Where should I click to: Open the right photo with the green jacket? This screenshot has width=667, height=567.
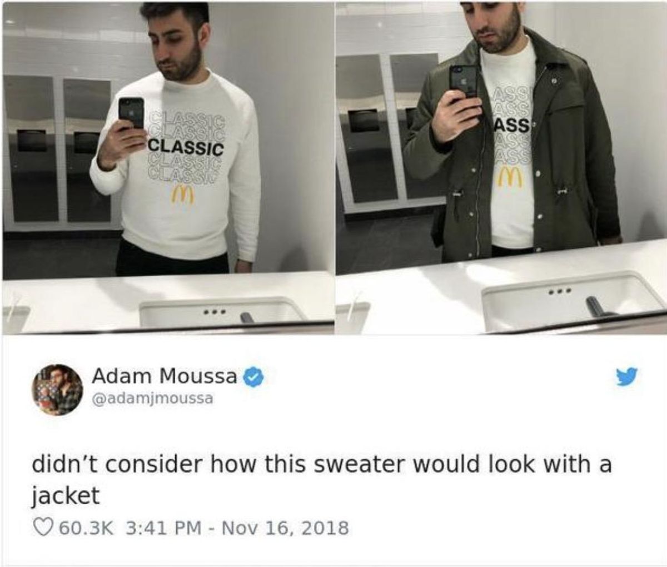(502, 167)
